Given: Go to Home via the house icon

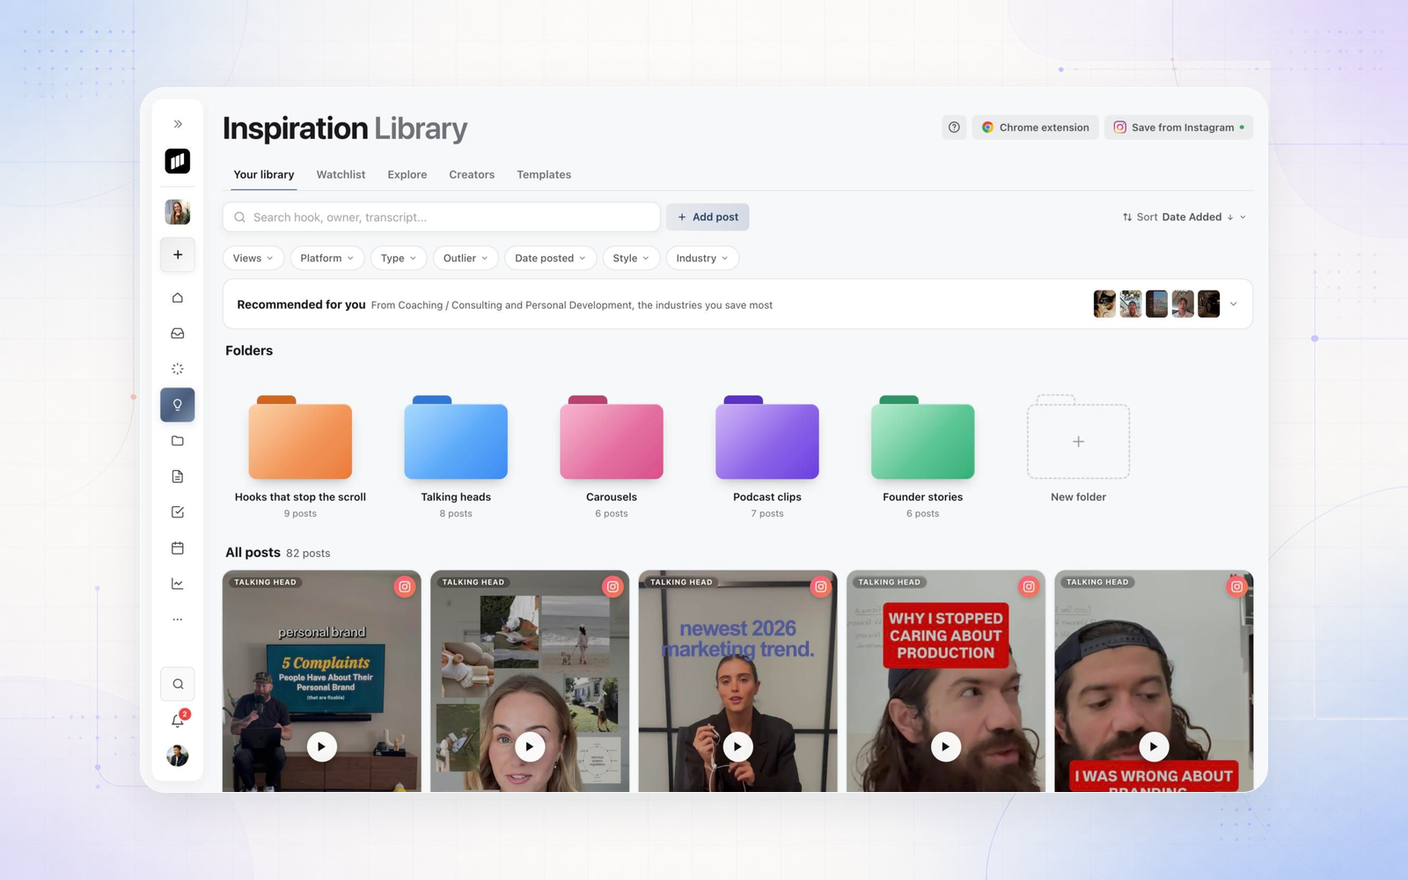Looking at the screenshot, I should (178, 297).
